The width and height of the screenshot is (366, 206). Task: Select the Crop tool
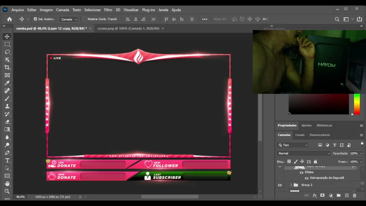[x=7, y=68]
